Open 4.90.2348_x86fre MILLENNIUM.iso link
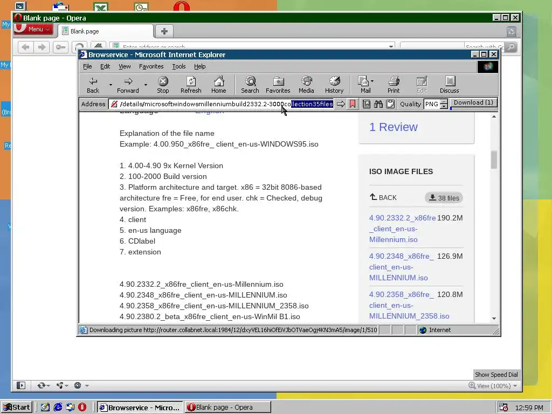This screenshot has height=414, width=552. click(402, 267)
